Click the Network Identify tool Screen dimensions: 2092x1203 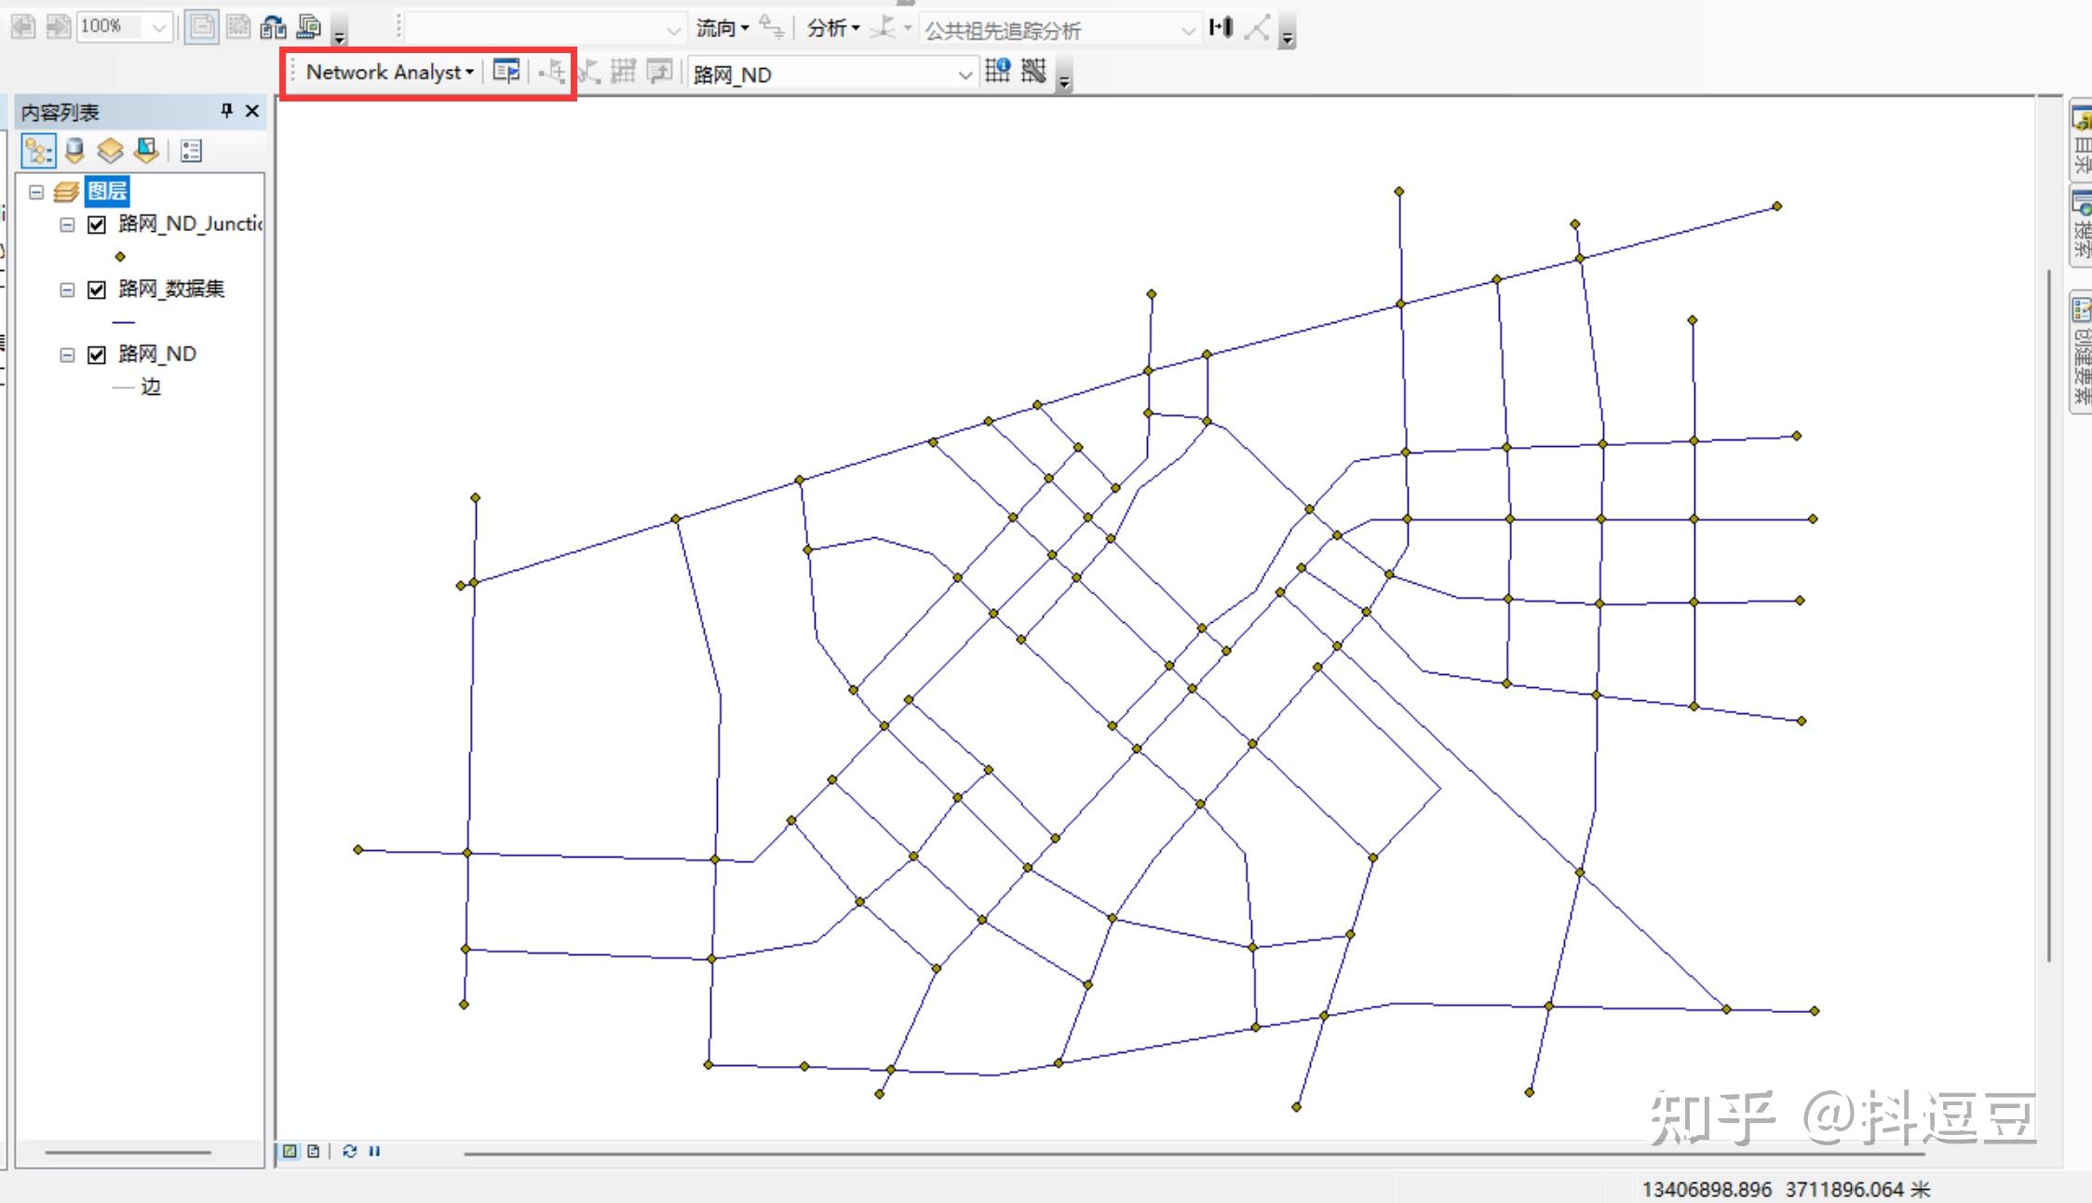997,72
